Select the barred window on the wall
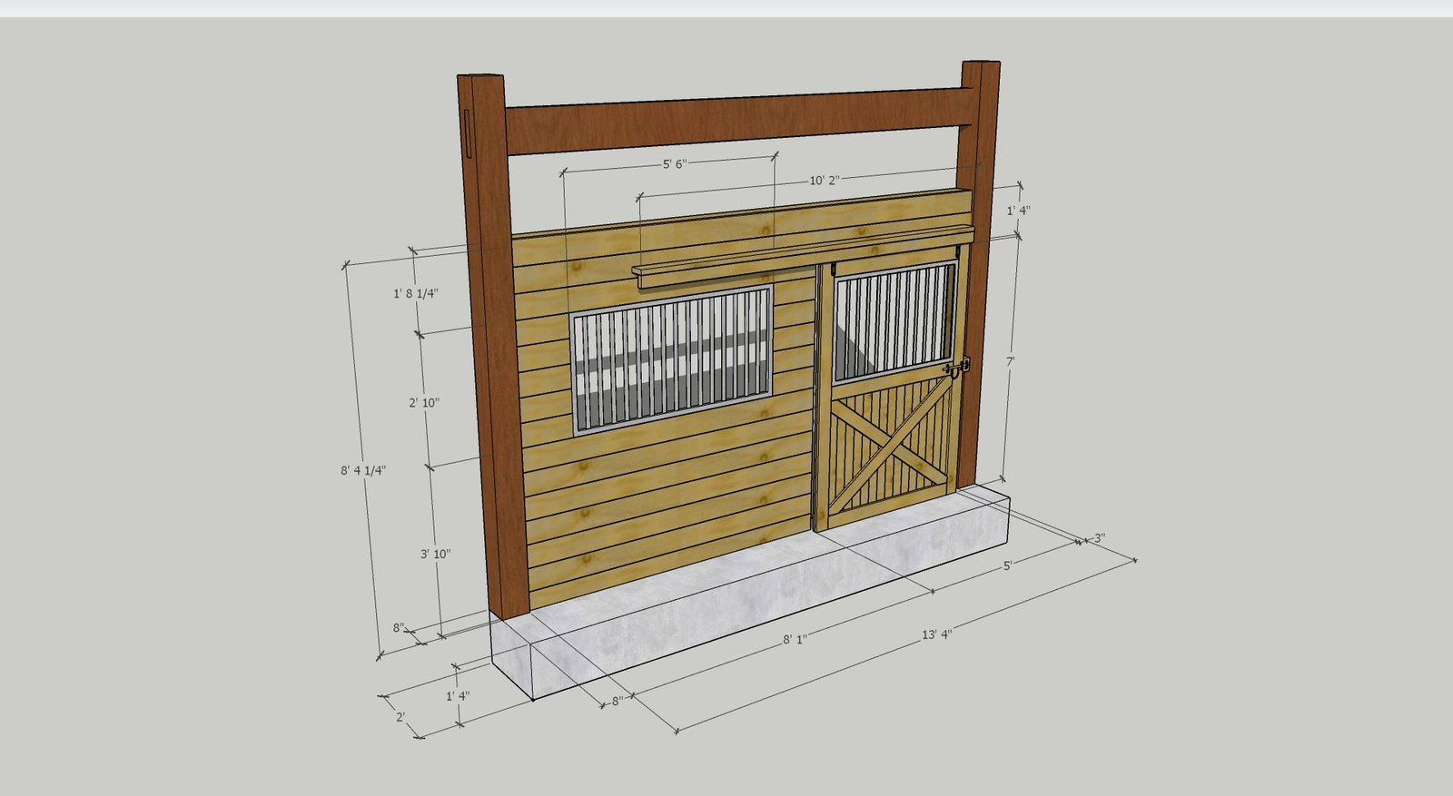This screenshot has height=796, width=1453. click(671, 360)
